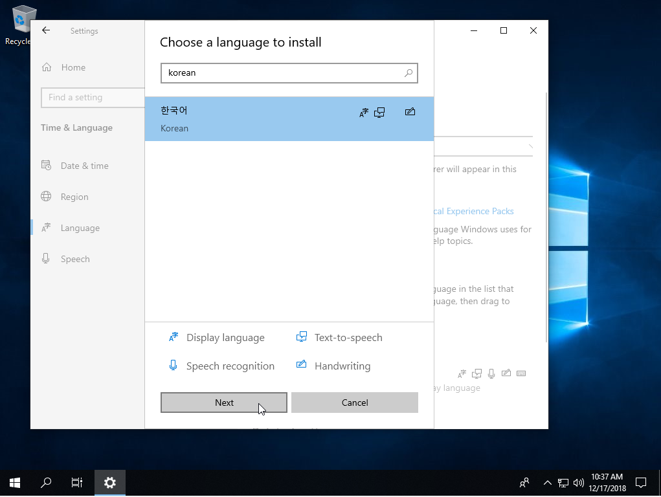Click the Cancel button
661x497 pixels.
pos(355,403)
